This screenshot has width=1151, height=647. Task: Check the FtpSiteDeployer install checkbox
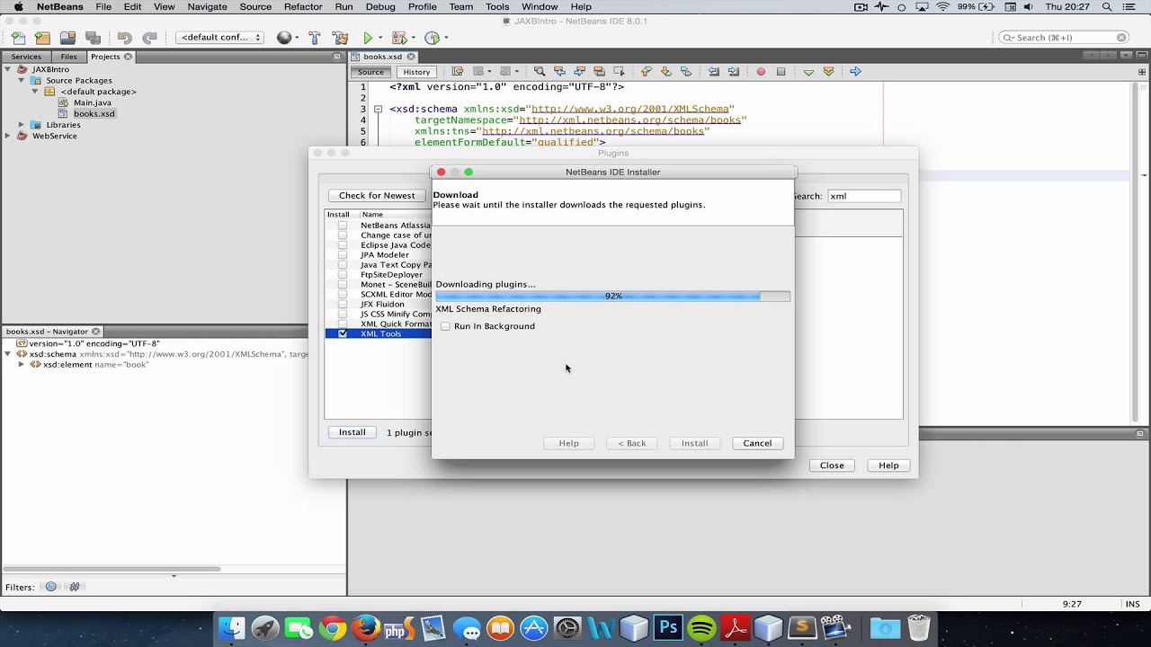pos(343,275)
